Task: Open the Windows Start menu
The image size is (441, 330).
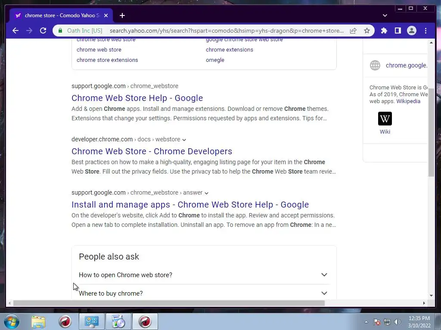Action: click(x=12, y=321)
